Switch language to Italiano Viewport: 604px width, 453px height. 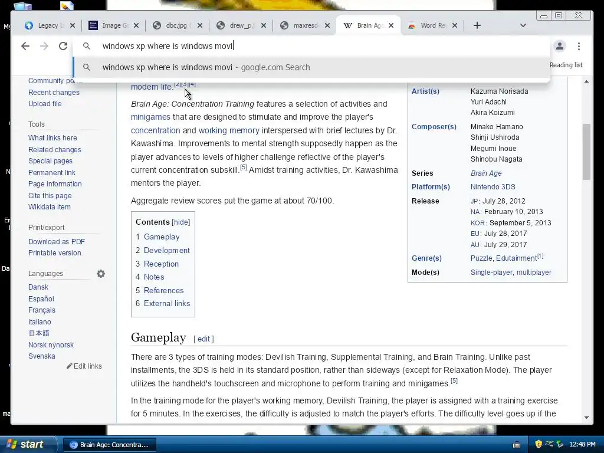click(40, 322)
